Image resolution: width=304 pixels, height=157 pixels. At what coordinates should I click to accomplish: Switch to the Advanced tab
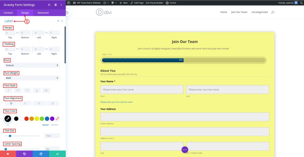[x=43, y=13]
